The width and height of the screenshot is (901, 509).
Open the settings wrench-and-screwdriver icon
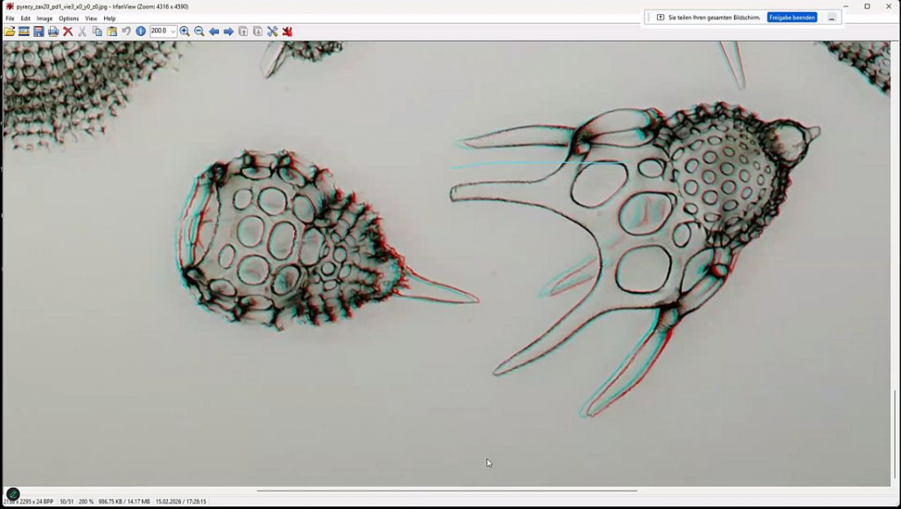click(x=272, y=31)
